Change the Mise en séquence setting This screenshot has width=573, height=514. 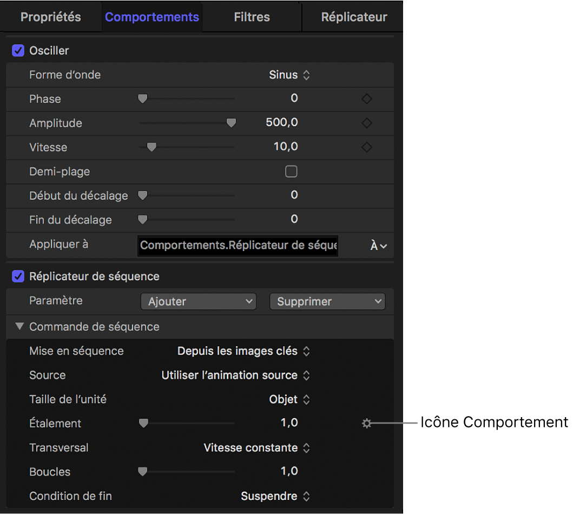[243, 351]
